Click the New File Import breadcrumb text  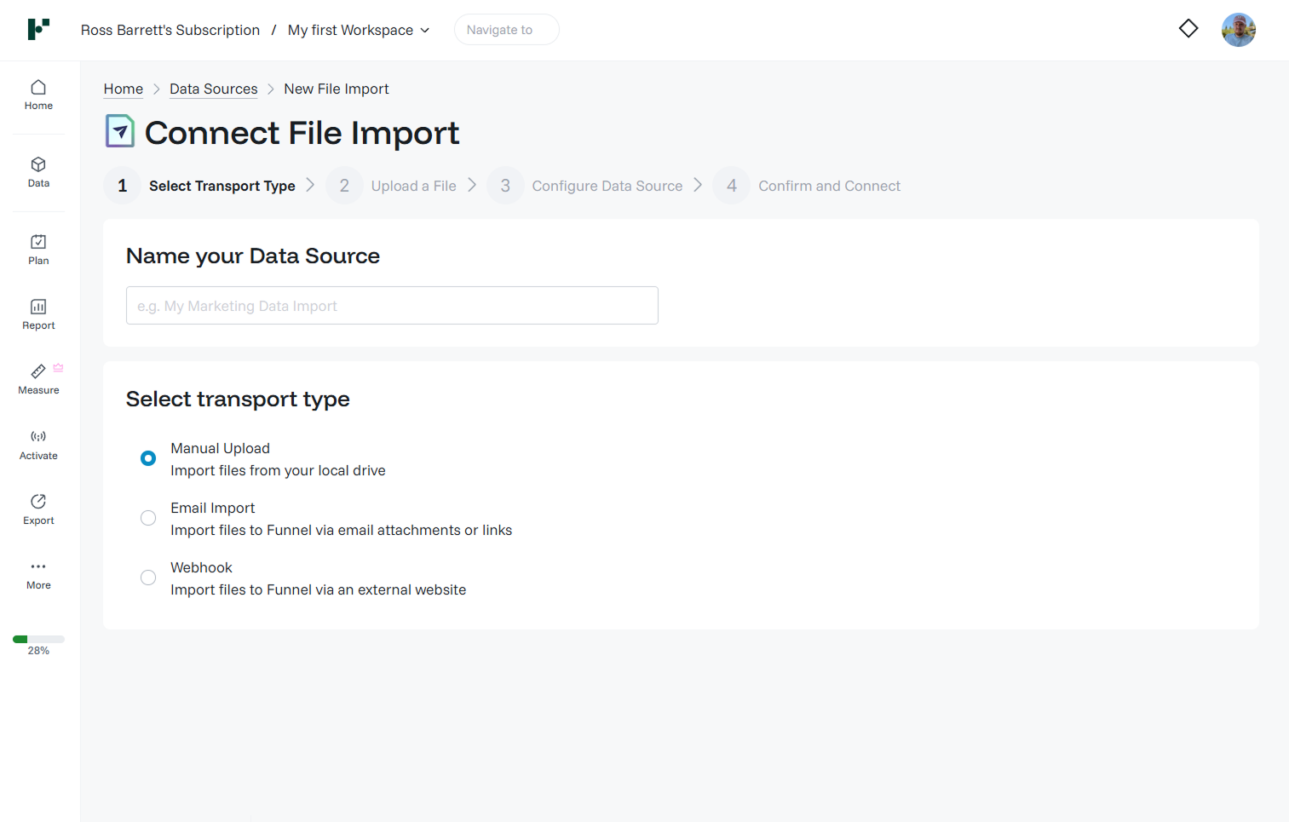pos(337,89)
